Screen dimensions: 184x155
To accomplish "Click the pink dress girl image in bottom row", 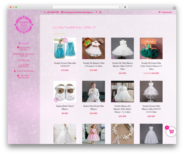I will point(93,134).
